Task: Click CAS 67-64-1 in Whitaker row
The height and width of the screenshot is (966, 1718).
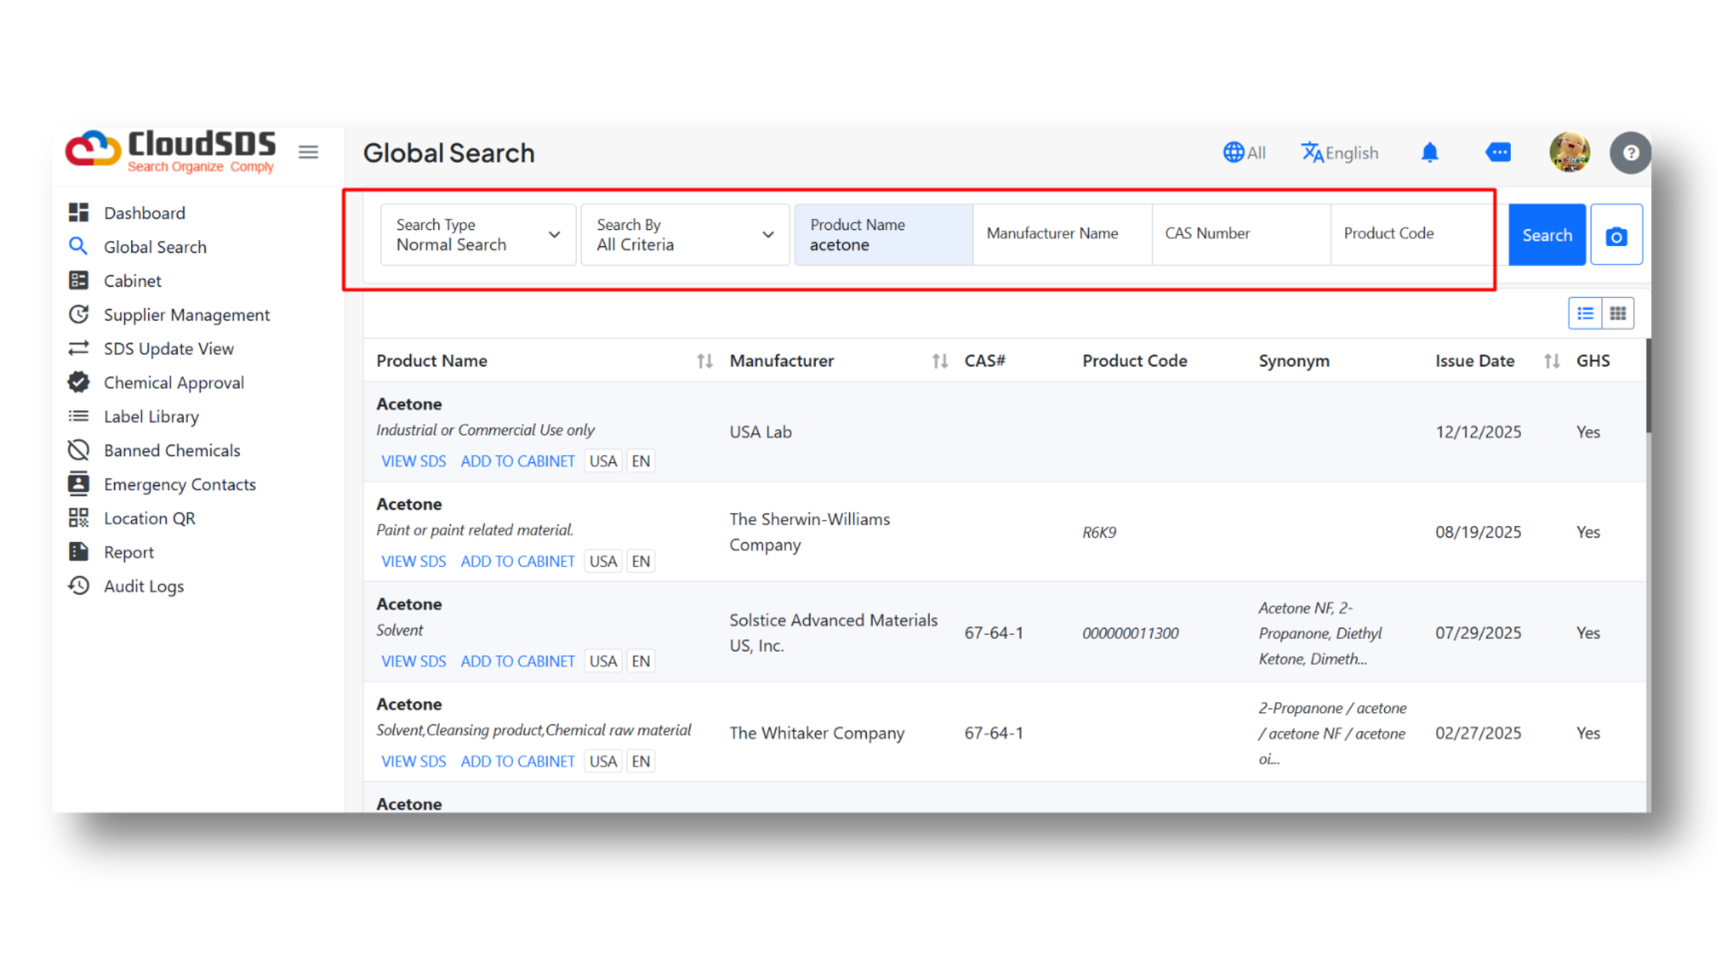Action: pos(993,733)
